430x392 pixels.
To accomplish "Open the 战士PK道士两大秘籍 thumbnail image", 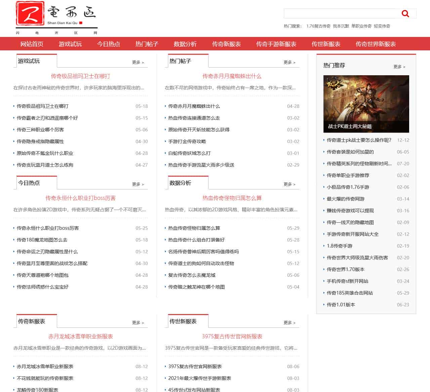I will click(366, 104).
